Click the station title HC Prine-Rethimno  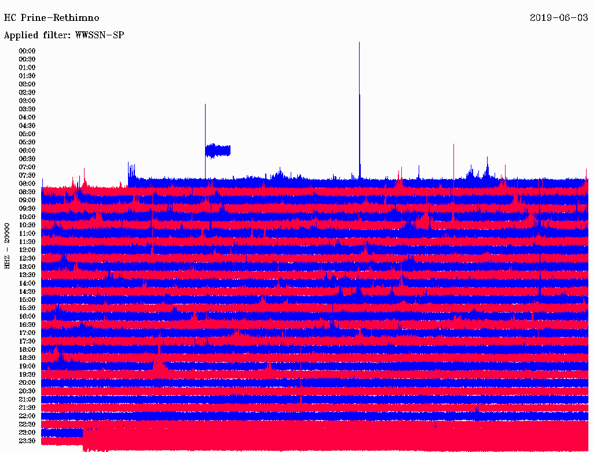click(x=52, y=18)
